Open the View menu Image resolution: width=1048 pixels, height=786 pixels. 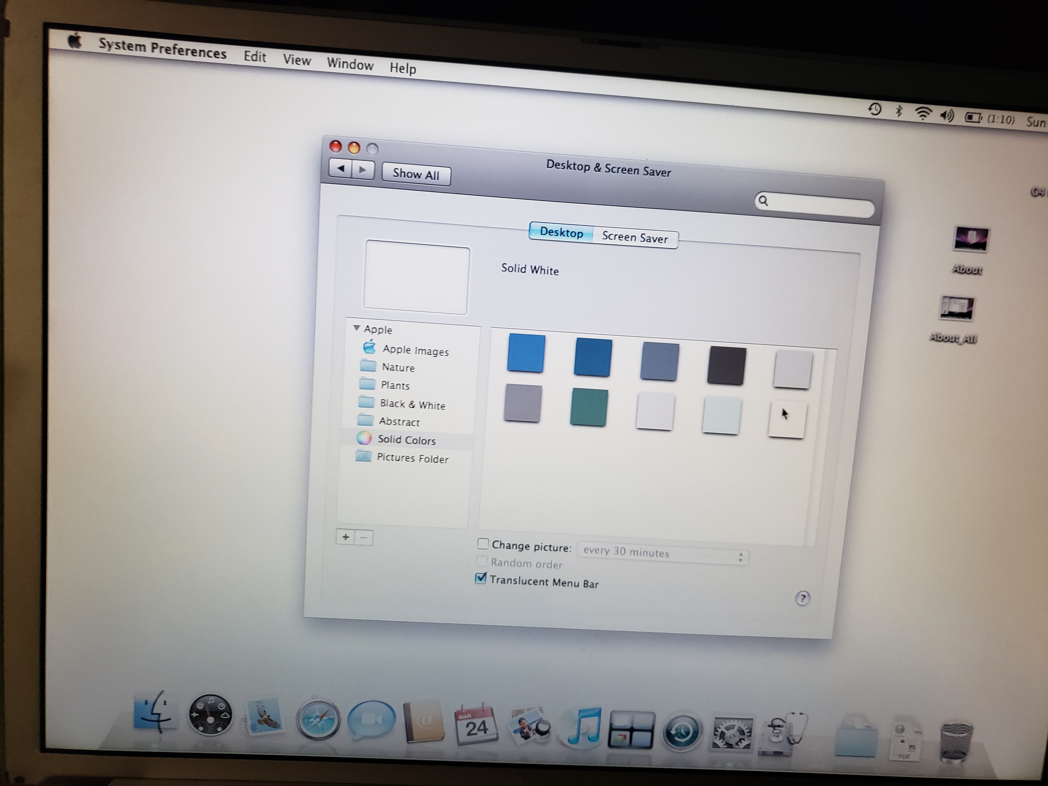pos(297,60)
